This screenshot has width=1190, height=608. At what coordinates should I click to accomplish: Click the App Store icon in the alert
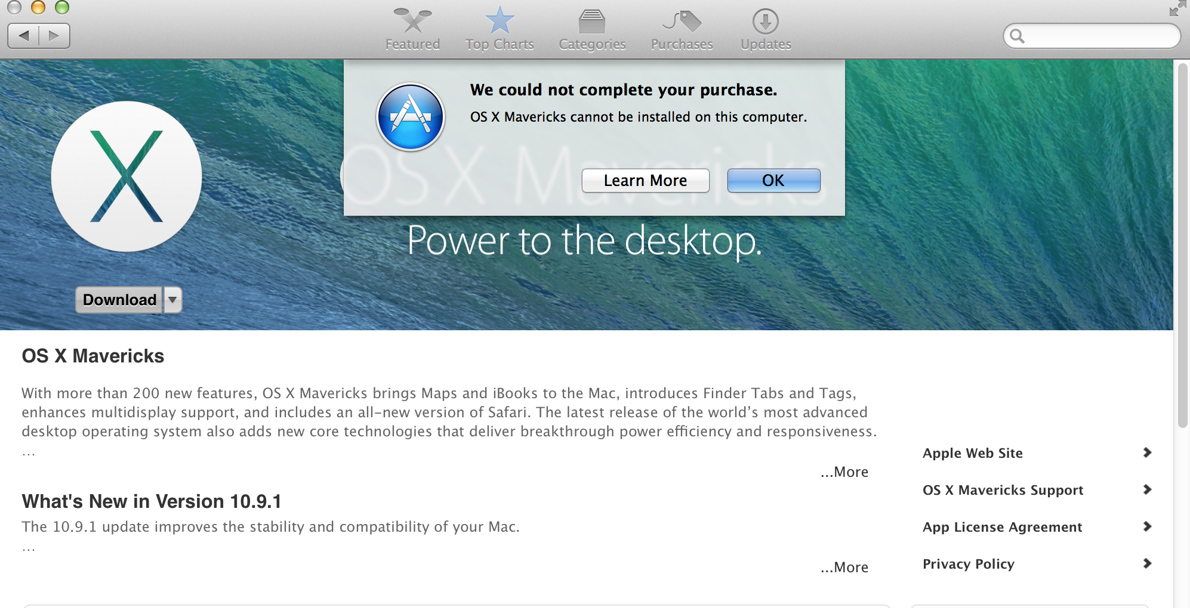click(x=411, y=117)
